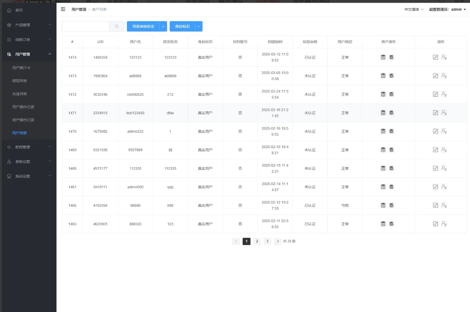The width and height of the screenshot is (470, 312).
Task: Click edit pencil icon for user 112333
Action: pos(435,168)
